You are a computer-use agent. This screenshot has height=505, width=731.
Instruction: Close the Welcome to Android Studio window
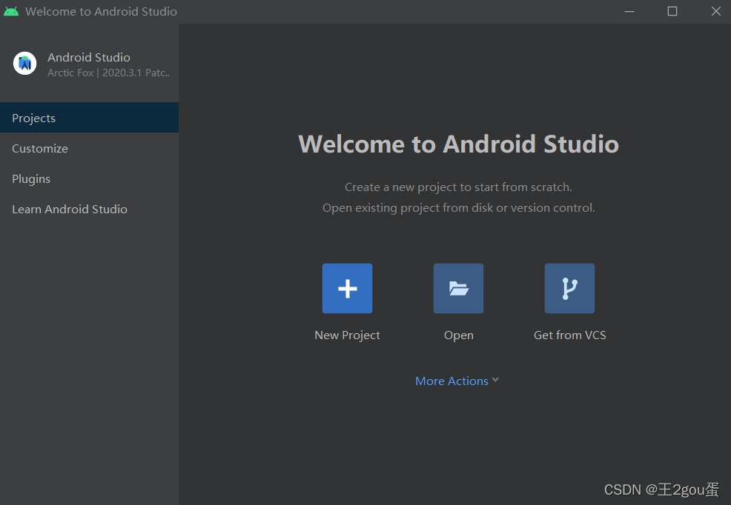715,11
